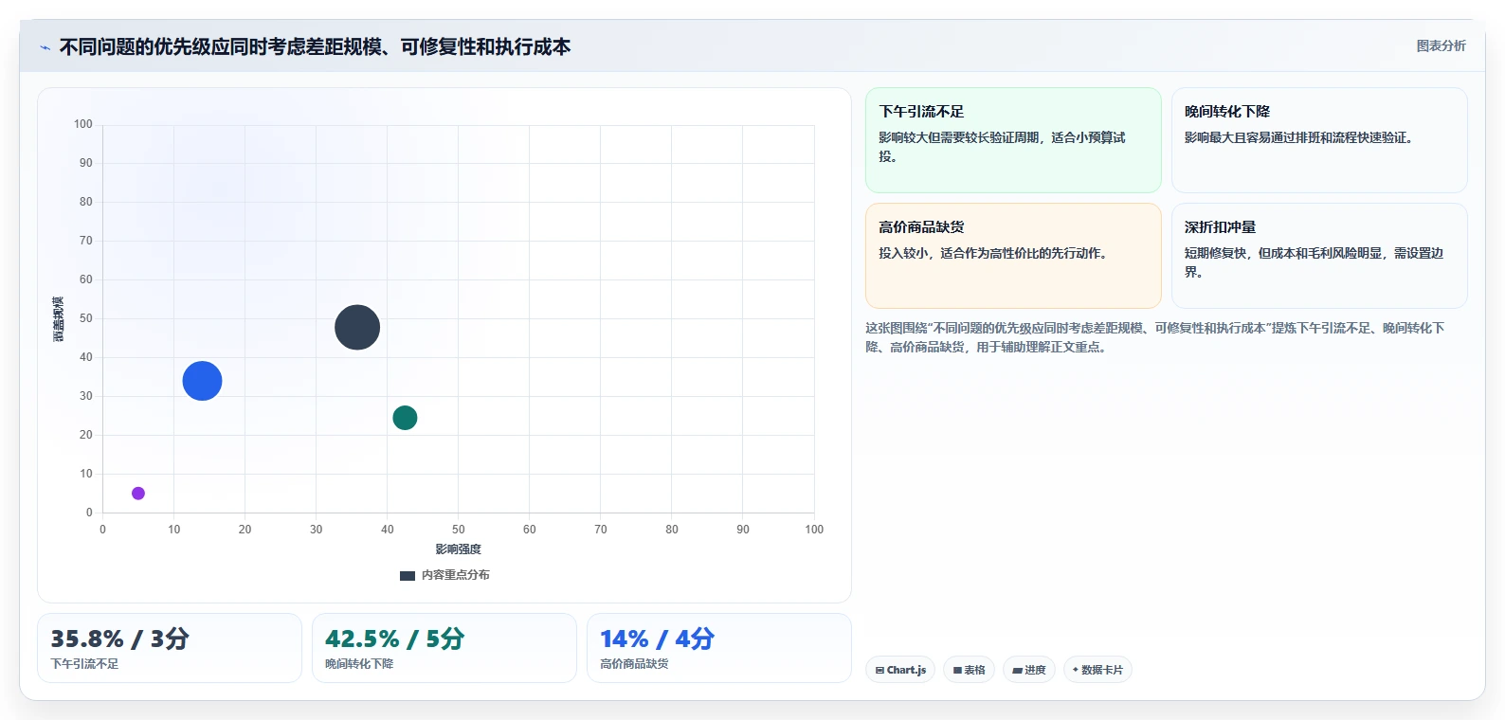Open the 深折扣冲量 info card

1319,256
